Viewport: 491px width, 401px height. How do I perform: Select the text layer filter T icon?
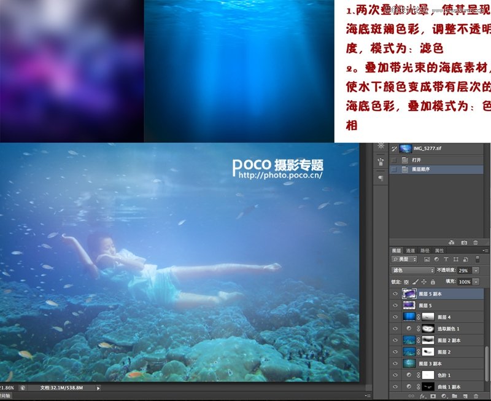[x=445, y=260]
